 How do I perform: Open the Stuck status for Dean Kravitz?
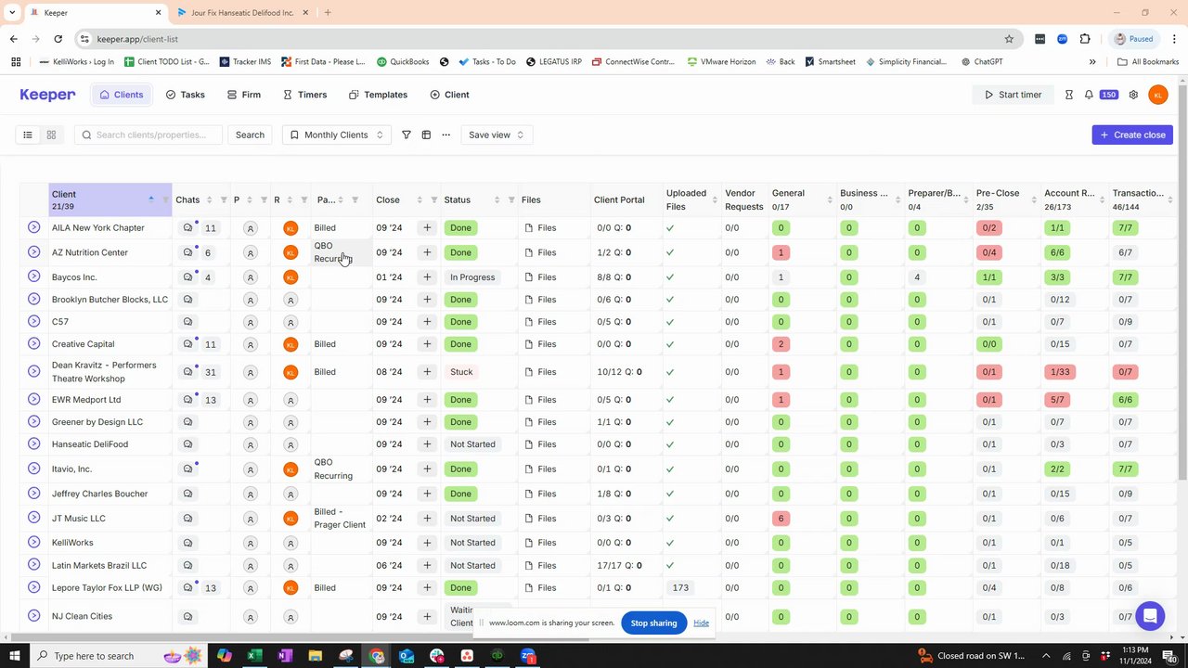(x=461, y=372)
